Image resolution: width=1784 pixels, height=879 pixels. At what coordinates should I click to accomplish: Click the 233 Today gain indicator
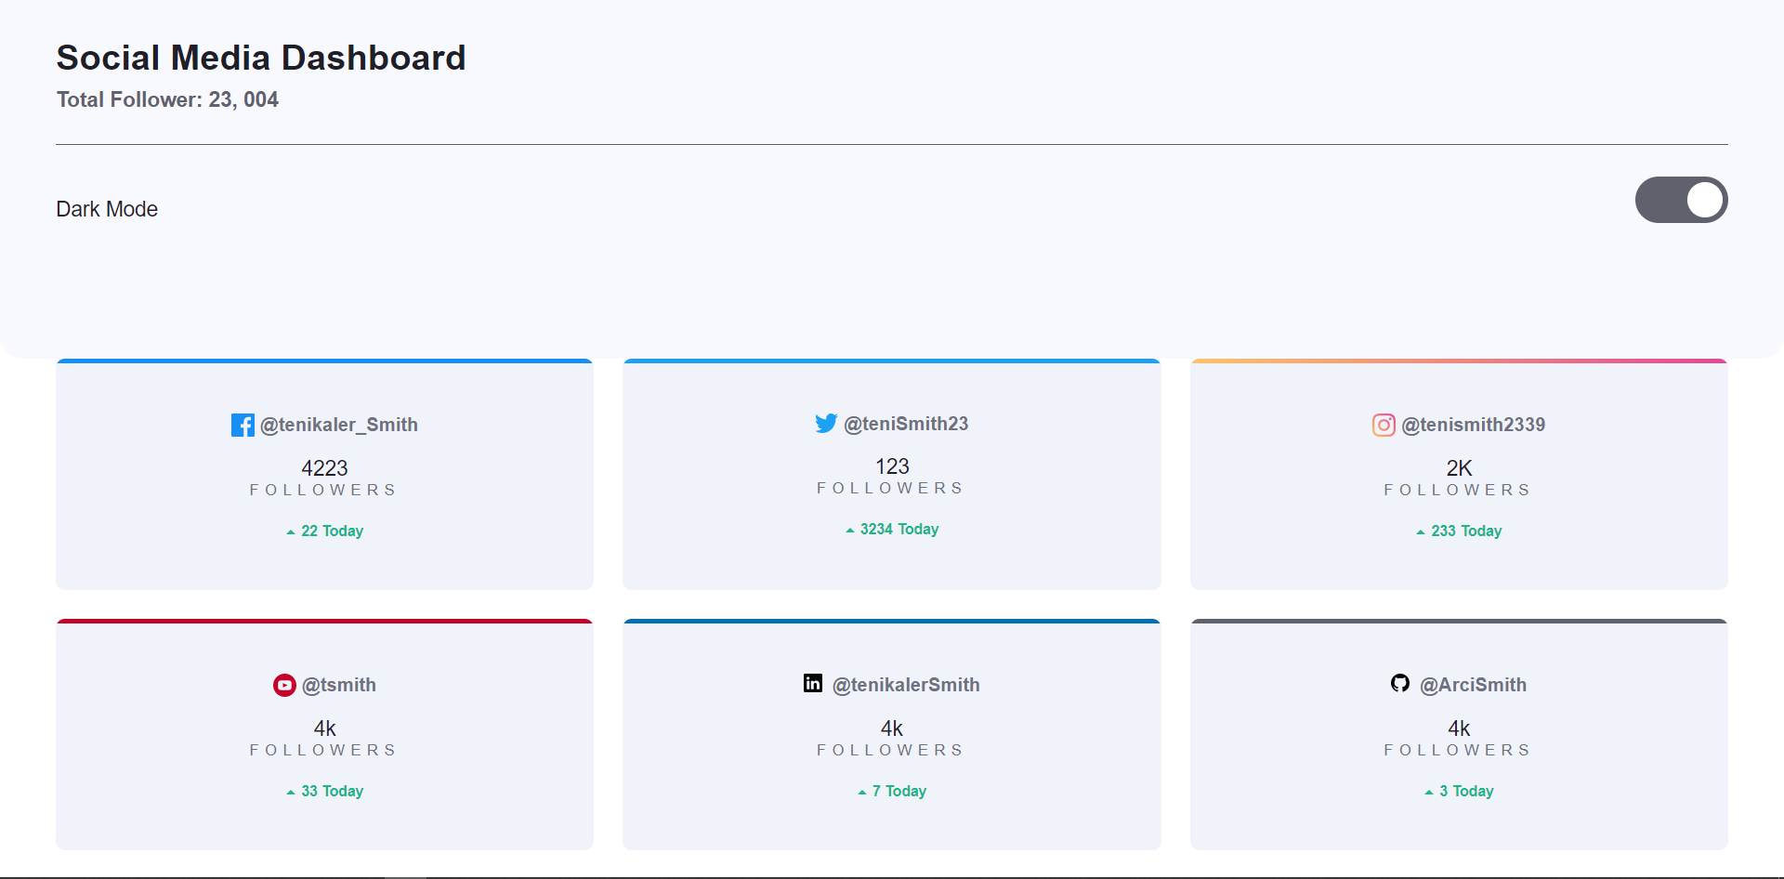tap(1466, 531)
